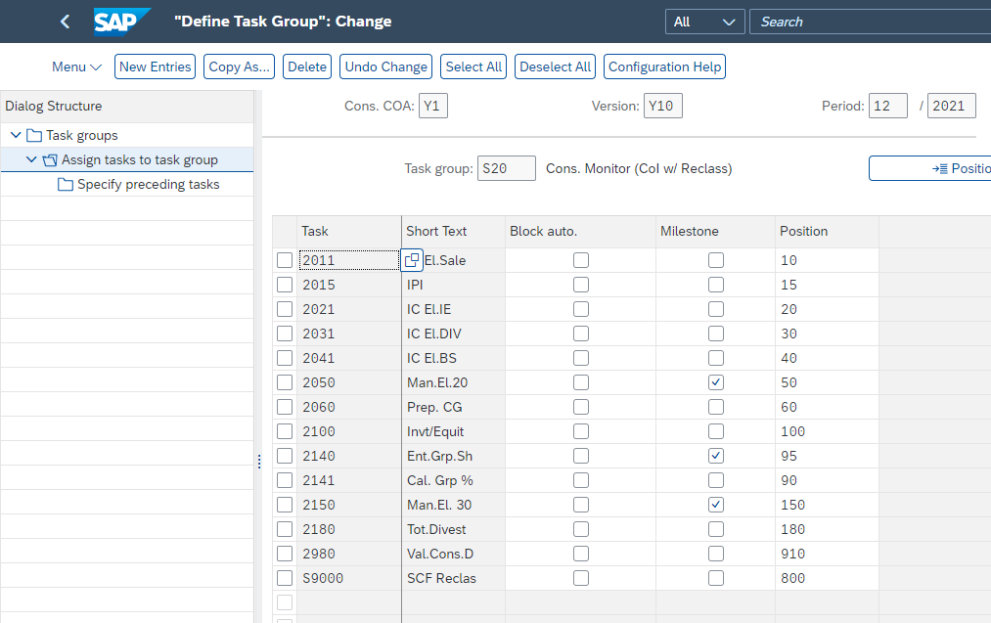The width and height of the screenshot is (991, 623).
Task: Click the Specify preceding tasks folder icon
Action: pyautogui.click(x=66, y=185)
